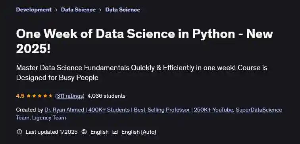Click the 4.5 rating score
The height and width of the screenshot is (144, 300).
coord(20,96)
